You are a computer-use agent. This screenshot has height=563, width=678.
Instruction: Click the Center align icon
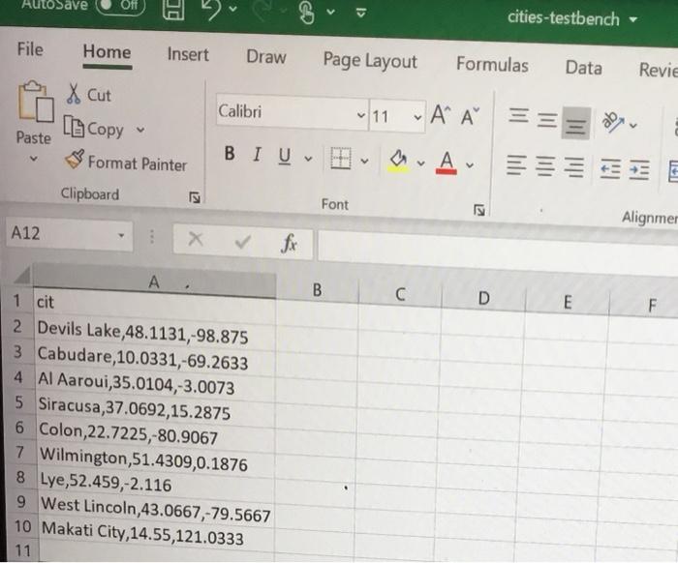point(545,166)
